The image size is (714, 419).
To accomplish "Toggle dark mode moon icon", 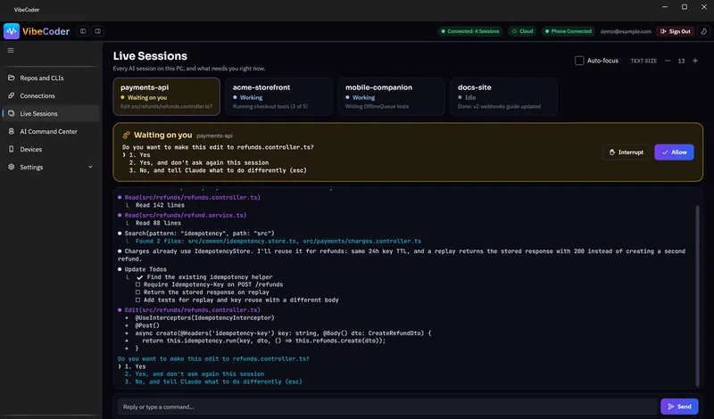I will (x=703, y=31).
